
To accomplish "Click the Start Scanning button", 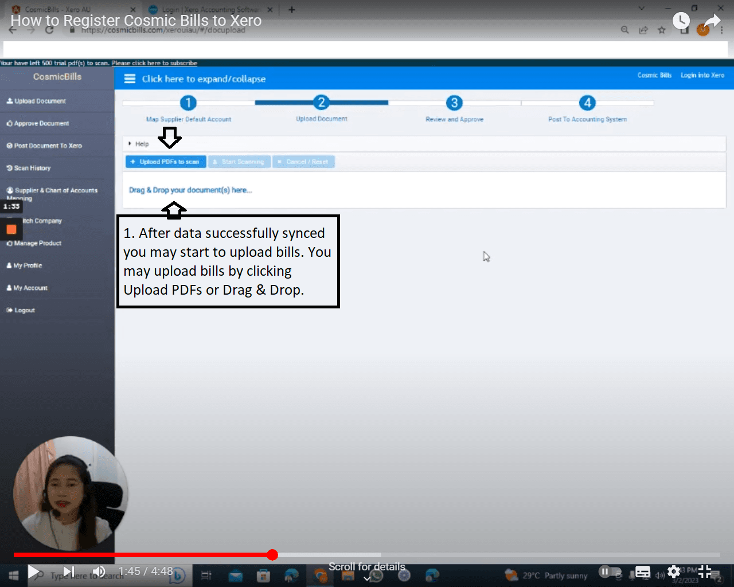I will click(x=239, y=162).
